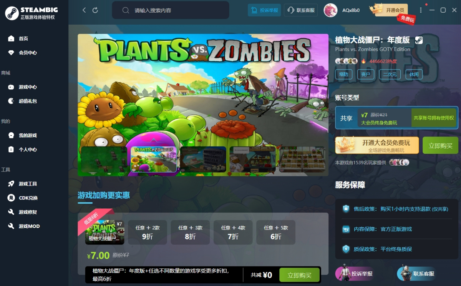Go back with the left arrow
461x286 pixels.
[x=84, y=10]
